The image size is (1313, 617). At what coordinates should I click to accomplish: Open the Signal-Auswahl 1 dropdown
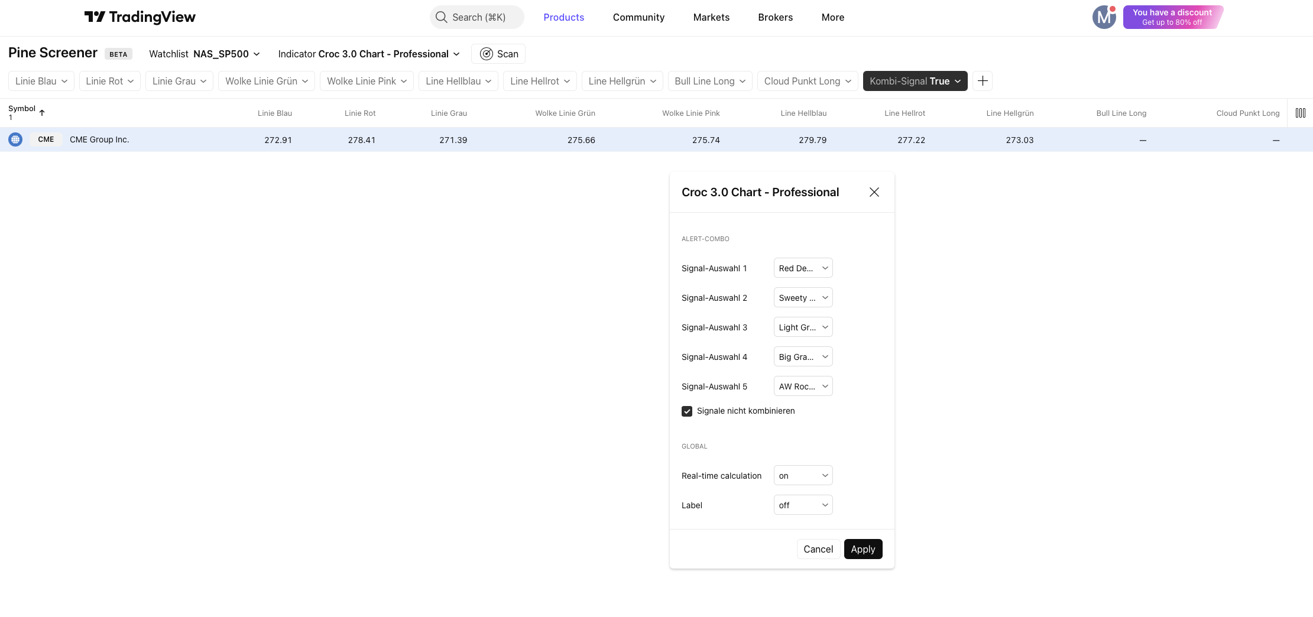point(803,268)
